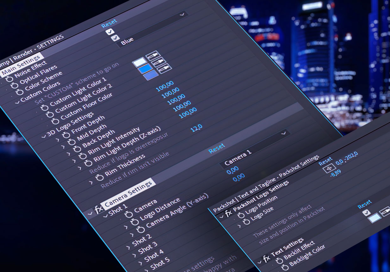Click the Backlit Effect stopwatch

279,261
